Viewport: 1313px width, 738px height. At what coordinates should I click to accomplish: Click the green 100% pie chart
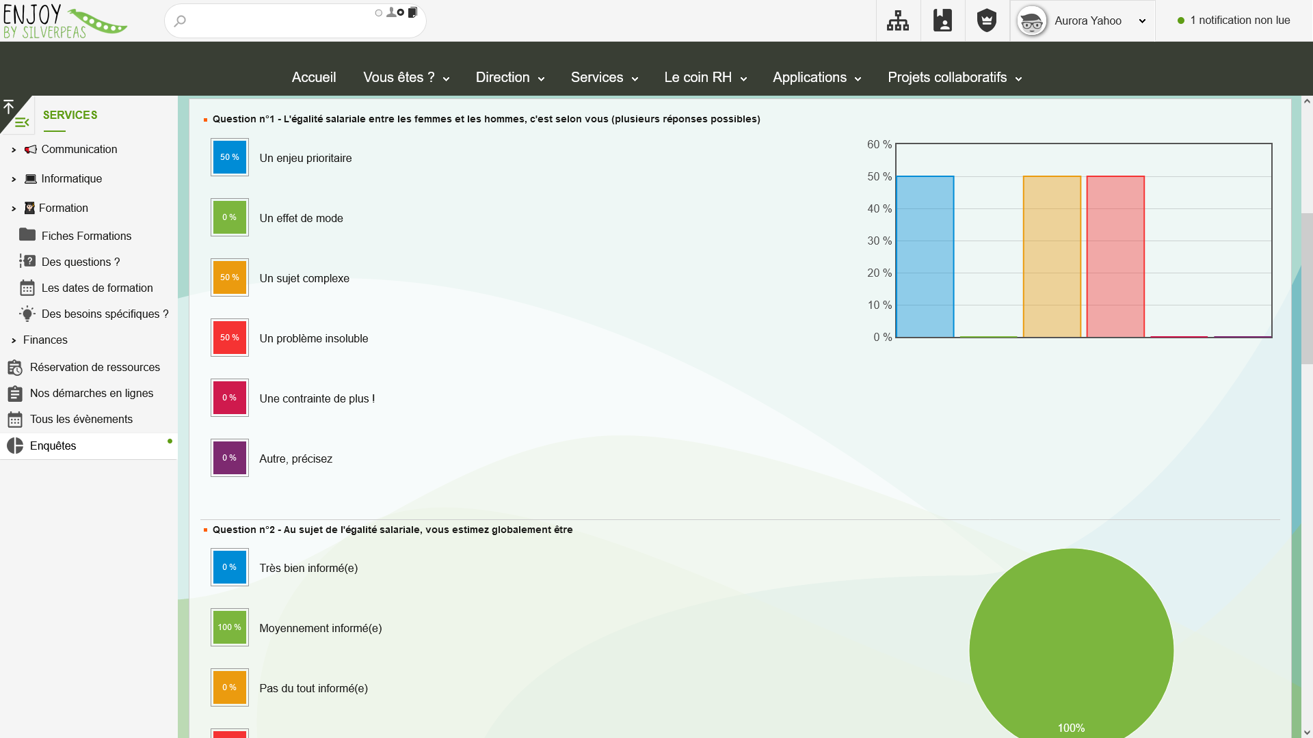(1072, 643)
